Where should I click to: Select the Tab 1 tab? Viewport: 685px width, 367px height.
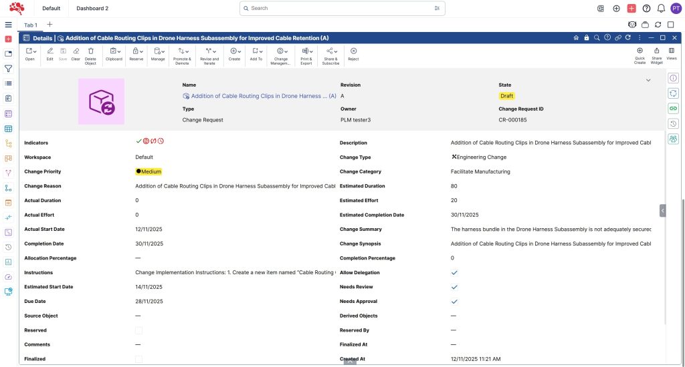(31, 25)
